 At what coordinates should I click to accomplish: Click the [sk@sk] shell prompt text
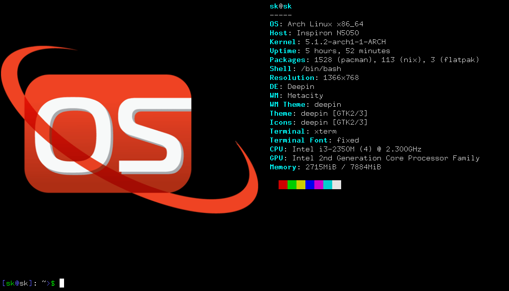pyautogui.click(x=17, y=283)
